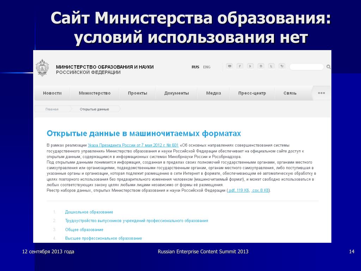Open the Проекты menu
The image size is (361, 271).
click(x=137, y=93)
